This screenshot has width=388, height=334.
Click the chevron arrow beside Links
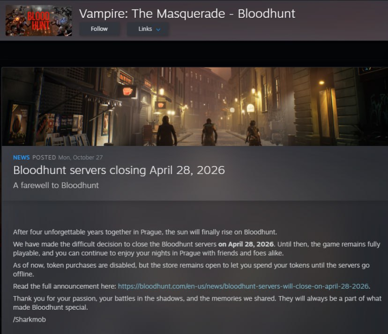coord(159,29)
